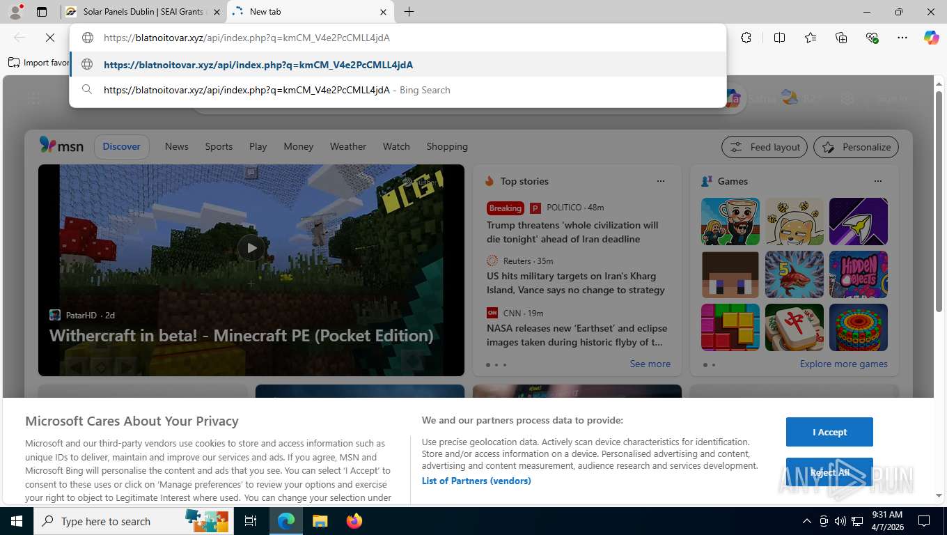Open the purple rocket game thumbnail
This screenshot has height=535, width=947.
[x=859, y=222]
